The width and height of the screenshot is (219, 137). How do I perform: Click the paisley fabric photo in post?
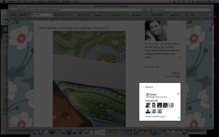coord(89,79)
